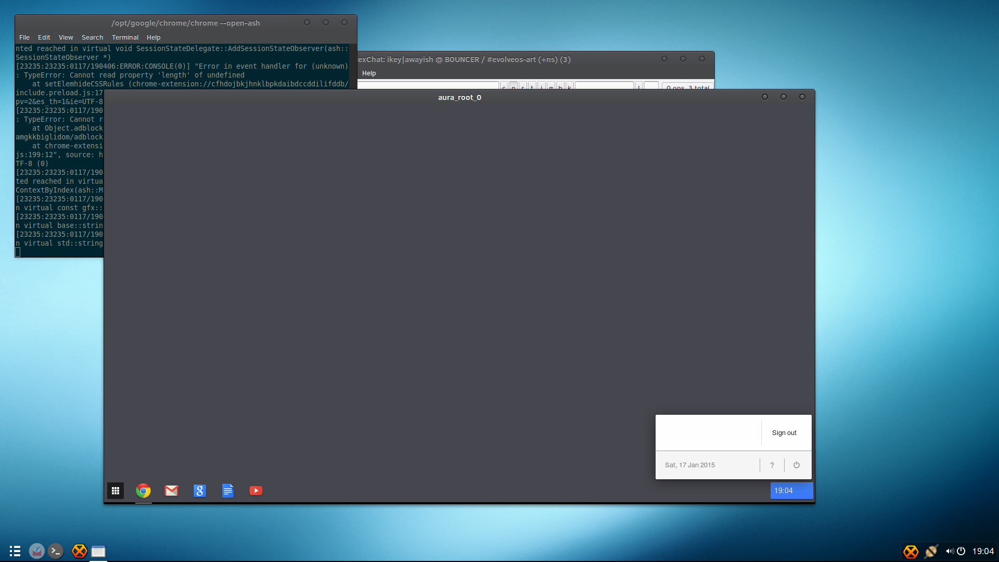Click the aura_root_0 window title bar
999x562 pixels.
point(459,97)
